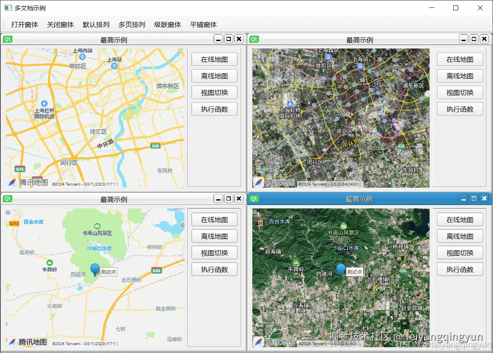
Task: Maximize the top-right 最简示例 sub-window
Action: tap(474, 39)
